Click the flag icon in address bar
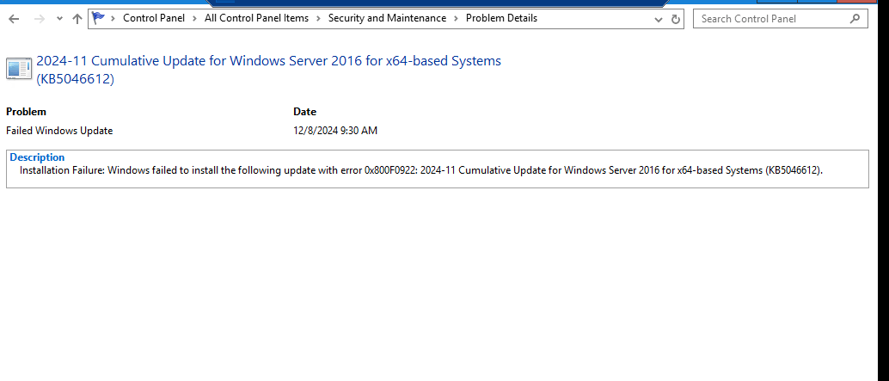Screen dimensions: 889x381 click(x=99, y=18)
